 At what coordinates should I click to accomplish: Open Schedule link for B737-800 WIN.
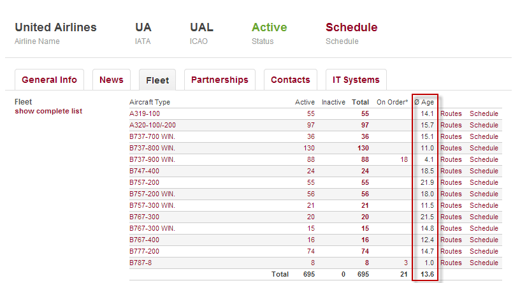pyautogui.click(x=484, y=148)
